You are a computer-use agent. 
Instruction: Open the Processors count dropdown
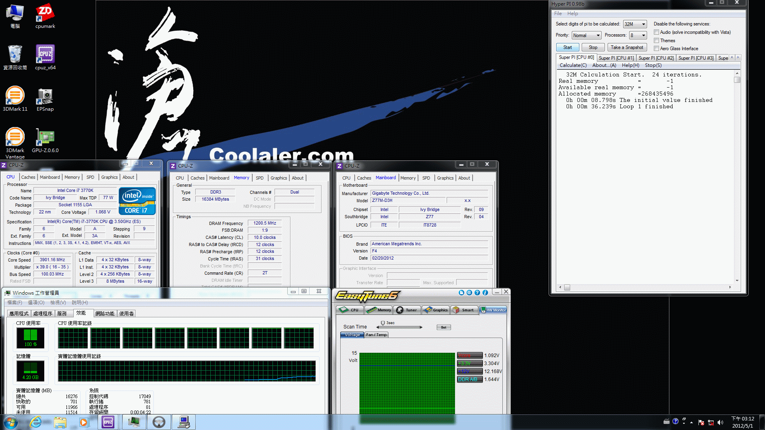point(637,35)
